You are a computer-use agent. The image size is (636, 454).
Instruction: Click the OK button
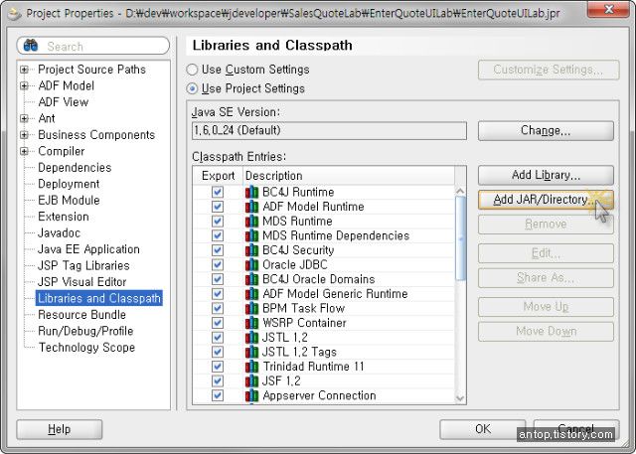[483, 429]
